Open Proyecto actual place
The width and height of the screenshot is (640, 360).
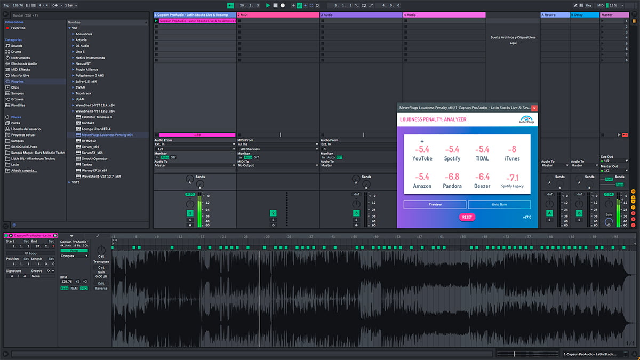click(x=22, y=135)
